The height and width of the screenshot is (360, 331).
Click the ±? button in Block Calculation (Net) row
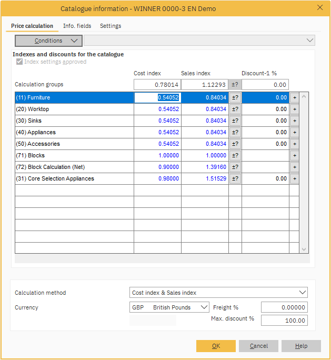point(235,167)
